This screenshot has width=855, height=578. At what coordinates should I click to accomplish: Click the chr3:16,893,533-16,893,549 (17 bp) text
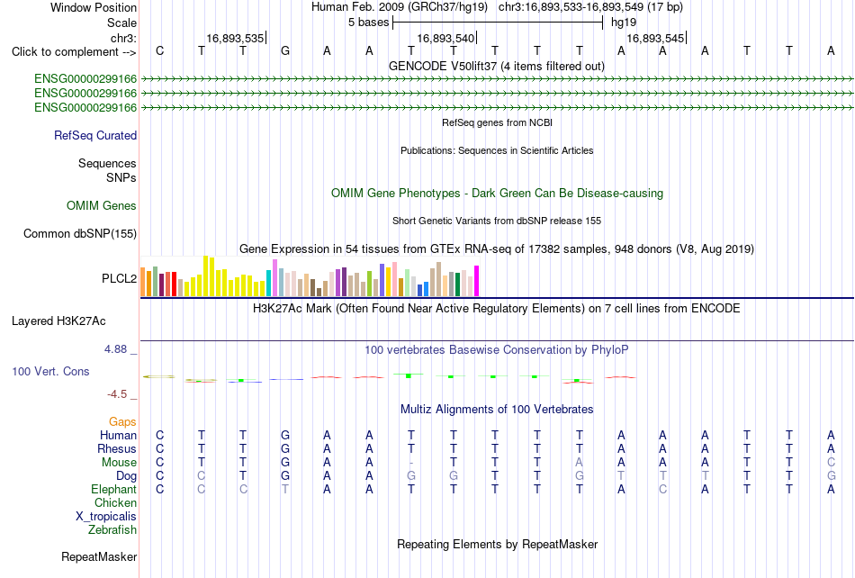(590, 7)
